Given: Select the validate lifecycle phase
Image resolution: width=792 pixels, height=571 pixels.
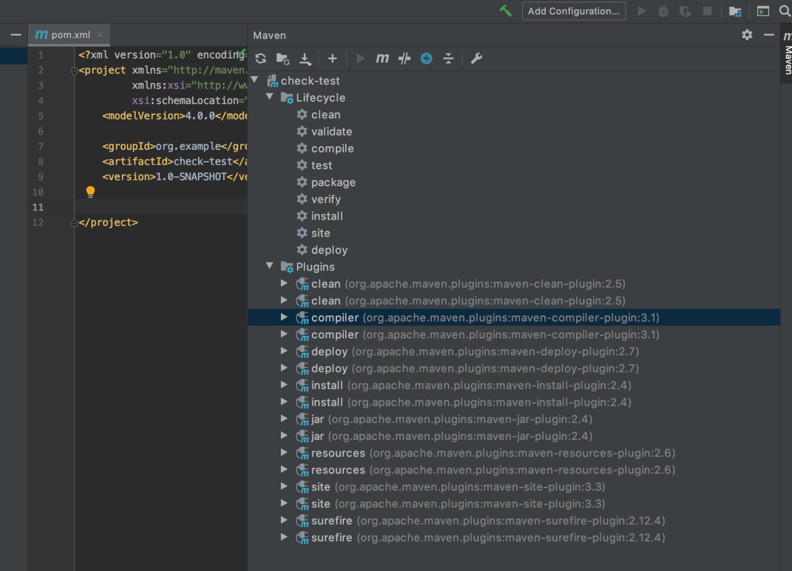Looking at the screenshot, I should click(x=332, y=131).
